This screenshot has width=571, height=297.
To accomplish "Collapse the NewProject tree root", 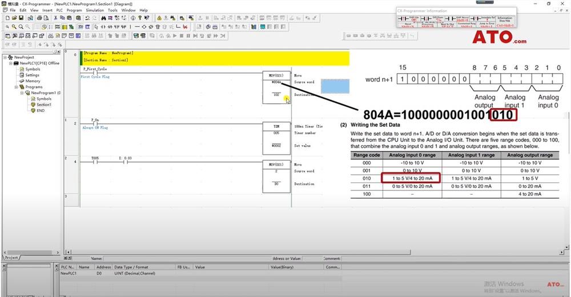I will [x=5, y=58].
